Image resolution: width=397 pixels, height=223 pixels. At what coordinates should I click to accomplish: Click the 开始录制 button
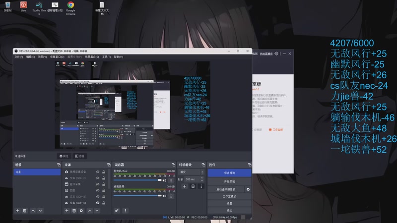pos(229,181)
